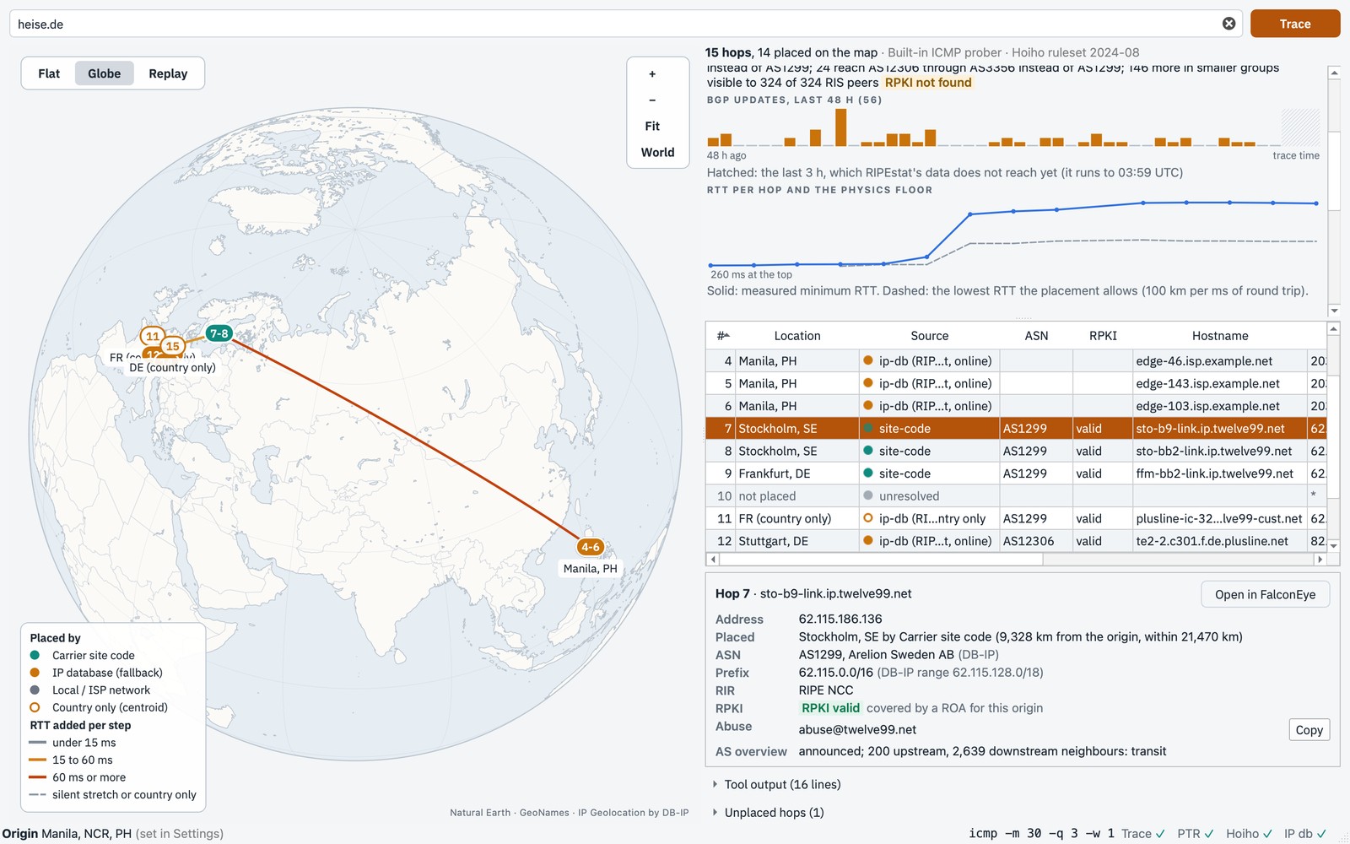Expand Tool output (16 lines)
This screenshot has height=844, width=1350.
tap(776, 784)
